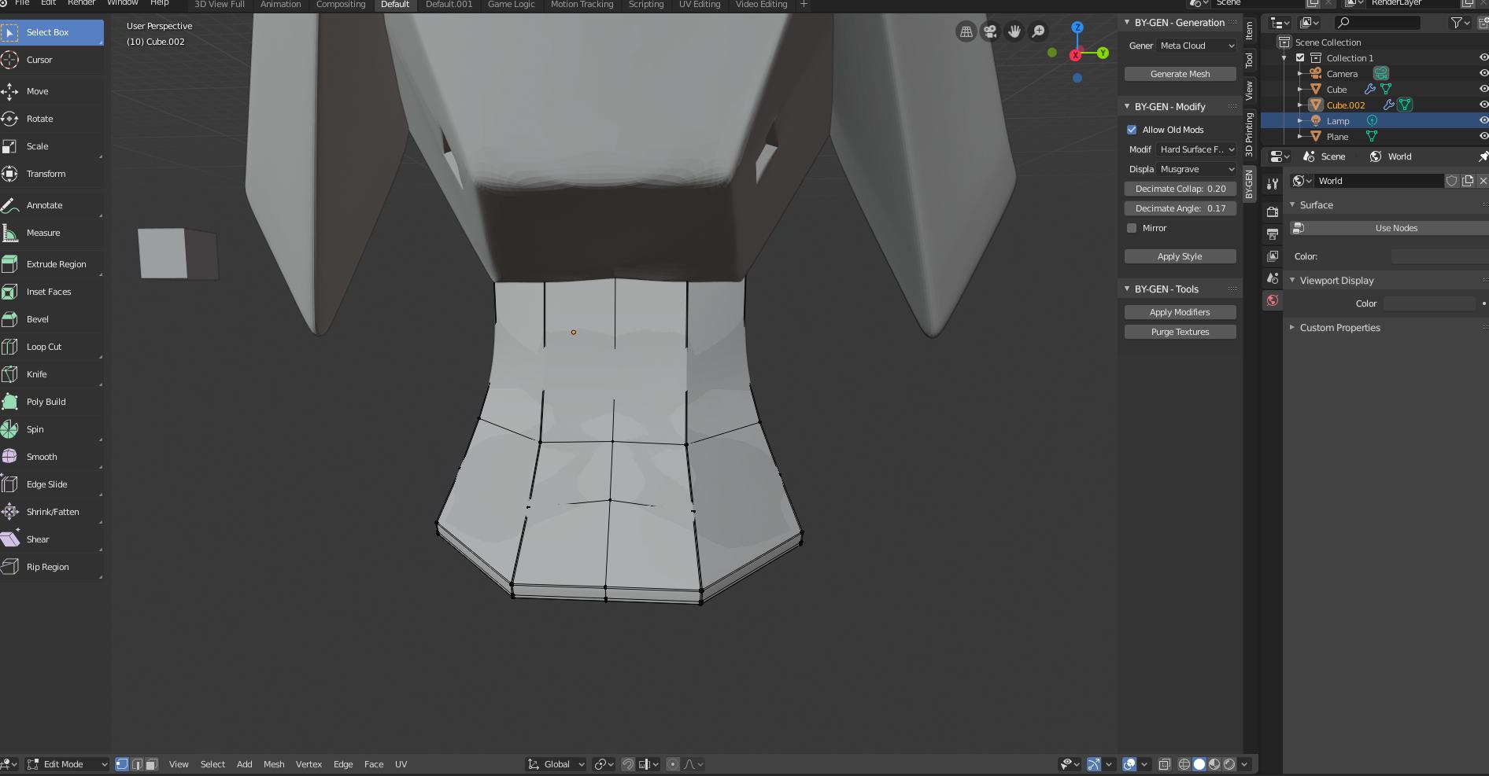Open the Hard Surface modifier dropdown
Screen dimensions: 1489x776
(x=1196, y=149)
